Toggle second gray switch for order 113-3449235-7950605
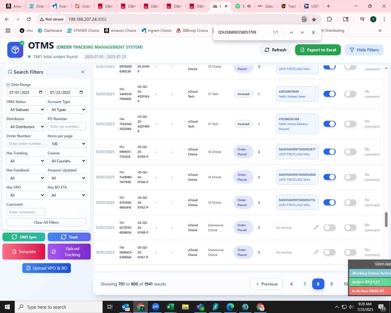 pyautogui.click(x=350, y=94)
